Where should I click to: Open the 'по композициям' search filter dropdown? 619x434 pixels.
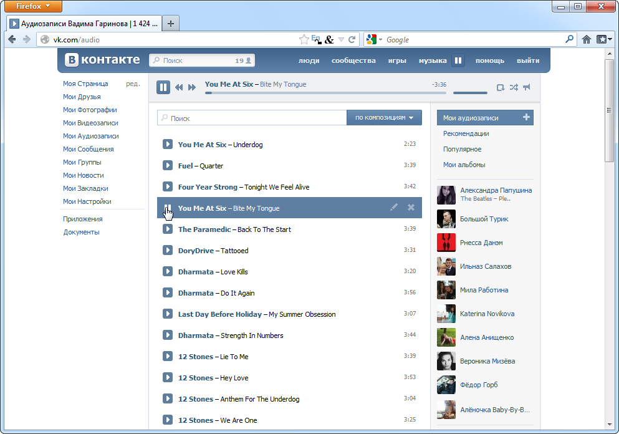(x=384, y=118)
